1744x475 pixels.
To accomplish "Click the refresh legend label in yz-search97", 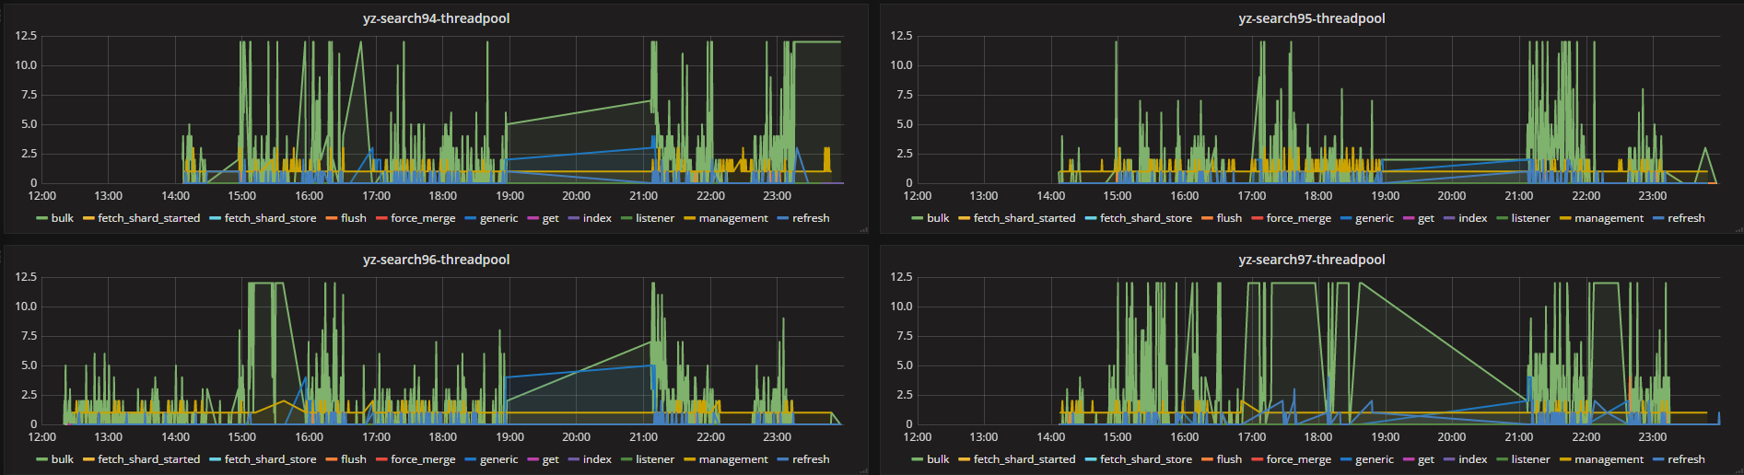I will tap(1686, 459).
